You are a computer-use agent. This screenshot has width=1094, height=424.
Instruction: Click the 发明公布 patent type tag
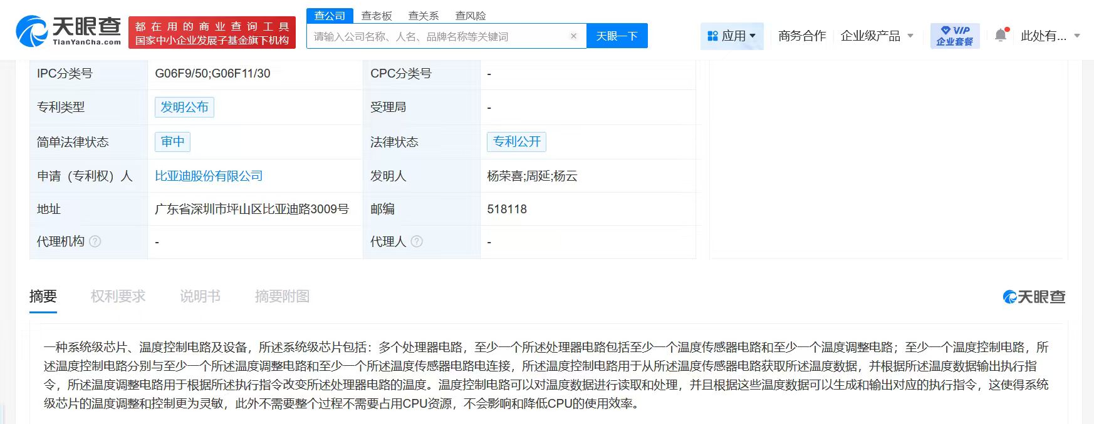tap(184, 107)
